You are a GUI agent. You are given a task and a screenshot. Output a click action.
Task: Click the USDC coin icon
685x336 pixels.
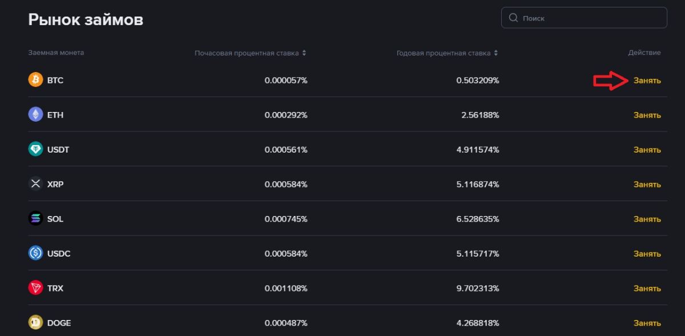point(35,253)
